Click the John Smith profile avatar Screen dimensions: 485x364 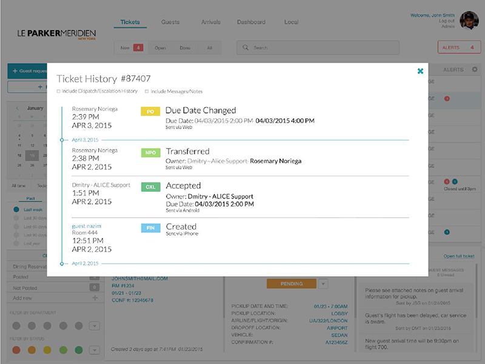[469, 21]
